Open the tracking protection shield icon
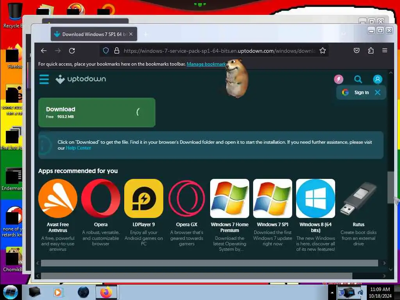This screenshot has width=400, height=300. pyautogui.click(x=106, y=50)
